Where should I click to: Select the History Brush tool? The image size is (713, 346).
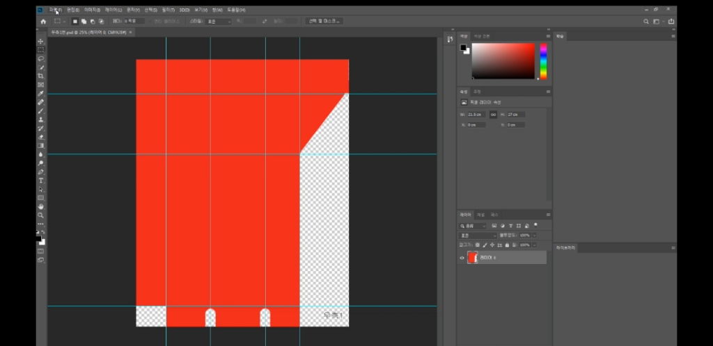pos(40,129)
